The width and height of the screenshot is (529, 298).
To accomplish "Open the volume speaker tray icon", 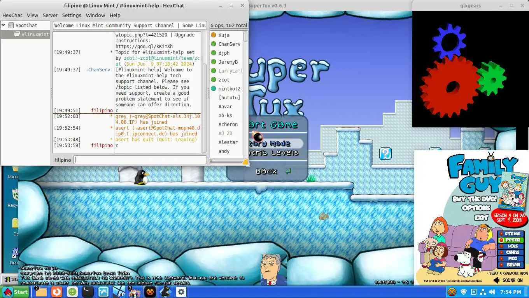I will 492,292.
